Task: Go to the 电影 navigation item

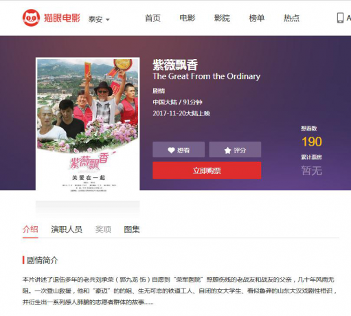Action: 188,18
